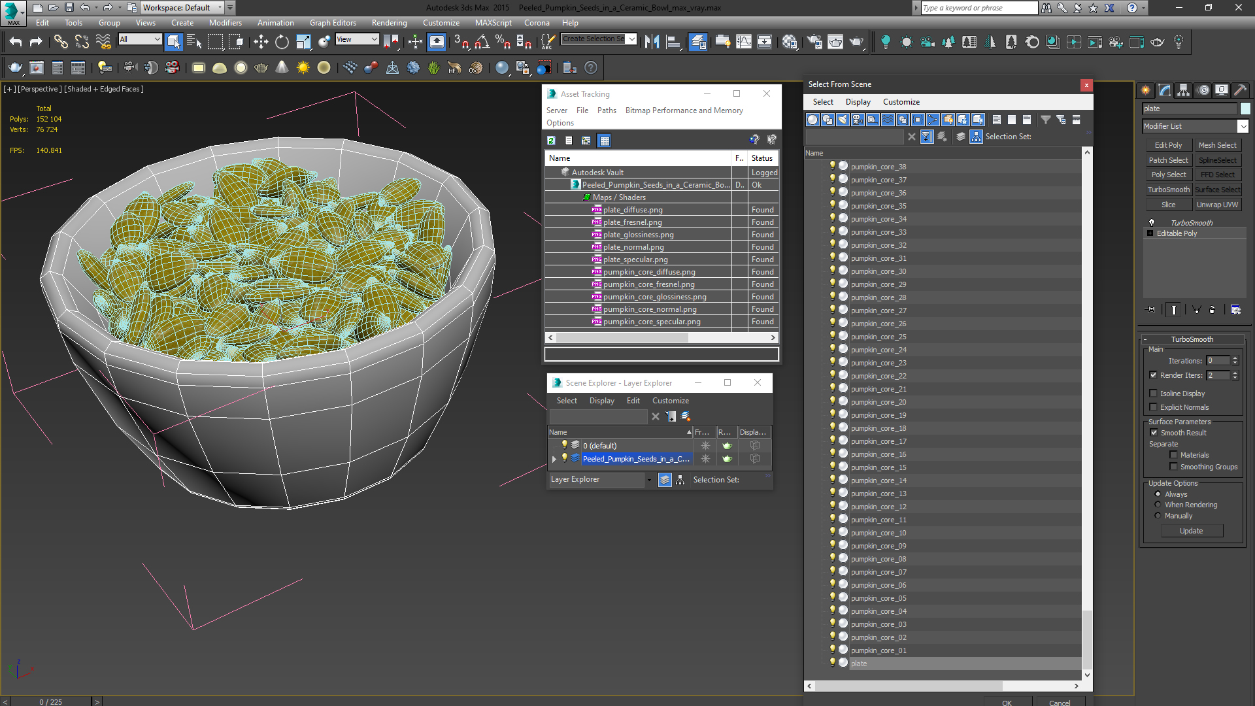Image resolution: width=1255 pixels, height=706 pixels.
Task: Click Update button in TurboSmooth
Action: click(1191, 531)
